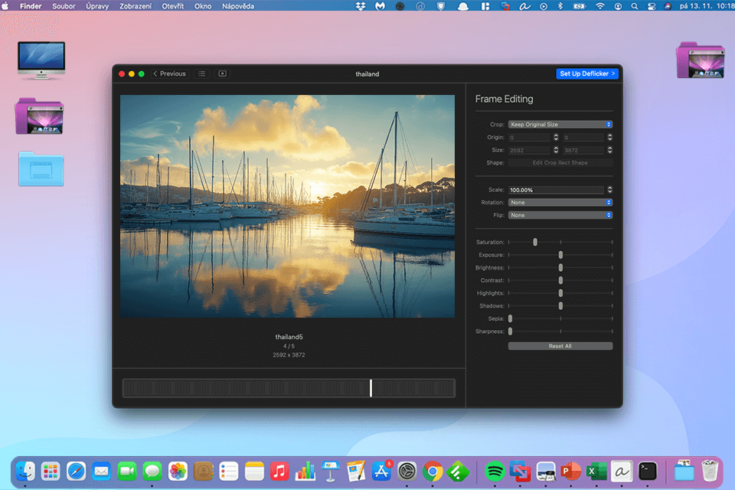The image size is (735, 490).
Task: Click the Saturation slider handle
Action: 535,242
